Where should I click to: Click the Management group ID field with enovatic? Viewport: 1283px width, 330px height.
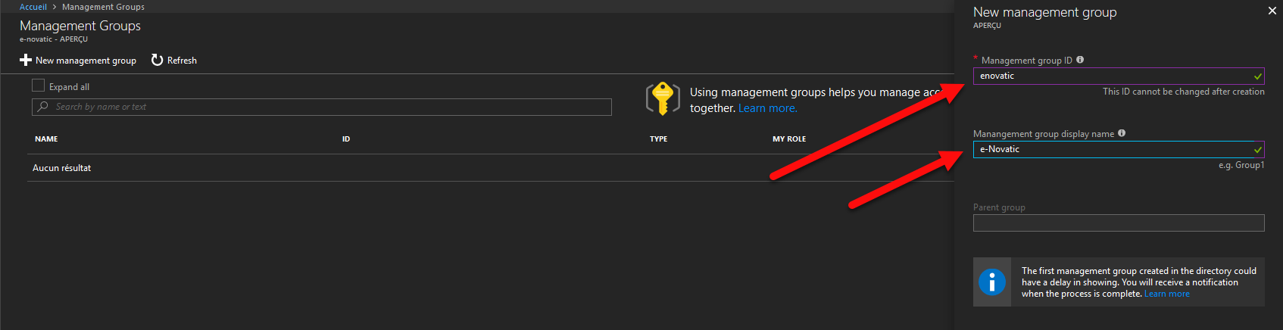click(1119, 76)
